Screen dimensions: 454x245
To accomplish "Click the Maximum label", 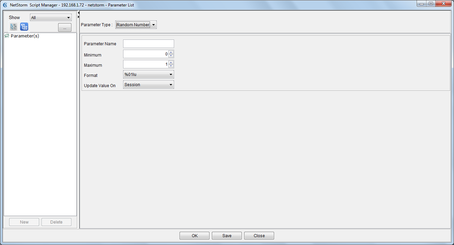I will (x=93, y=65).
